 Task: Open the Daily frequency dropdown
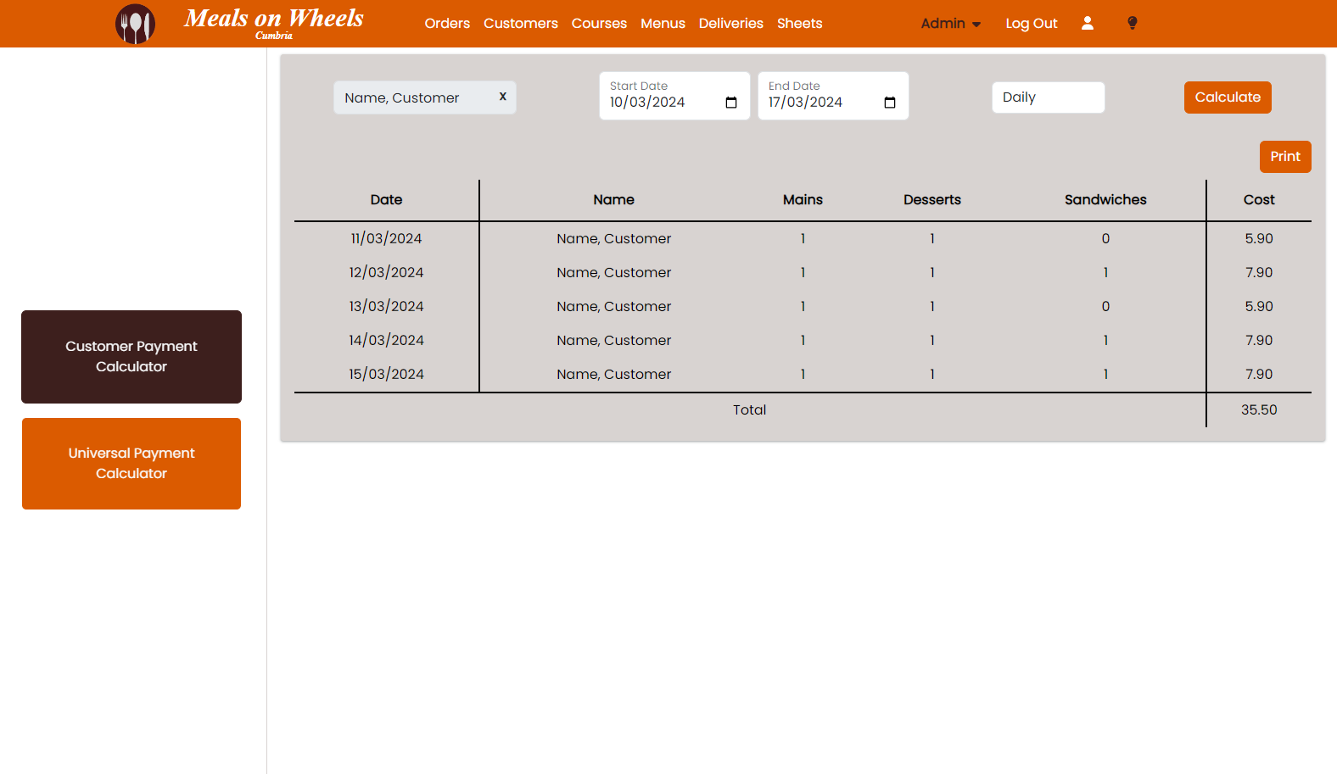point(1049,97)
